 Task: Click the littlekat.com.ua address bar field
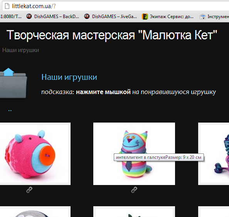pyautogui.click(x=115, y=6)
